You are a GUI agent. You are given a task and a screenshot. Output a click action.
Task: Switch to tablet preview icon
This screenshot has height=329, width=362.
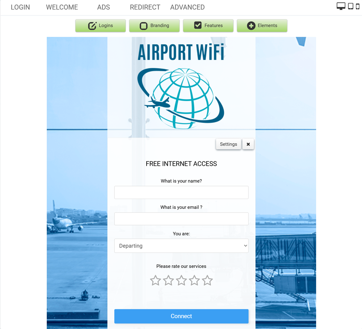(350, 6)
